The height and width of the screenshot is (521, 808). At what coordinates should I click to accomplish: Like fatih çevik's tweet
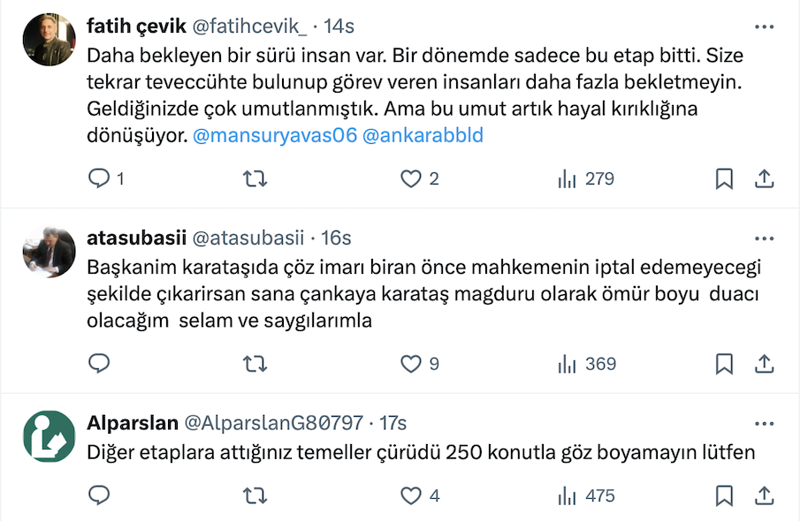pos(410,179)
